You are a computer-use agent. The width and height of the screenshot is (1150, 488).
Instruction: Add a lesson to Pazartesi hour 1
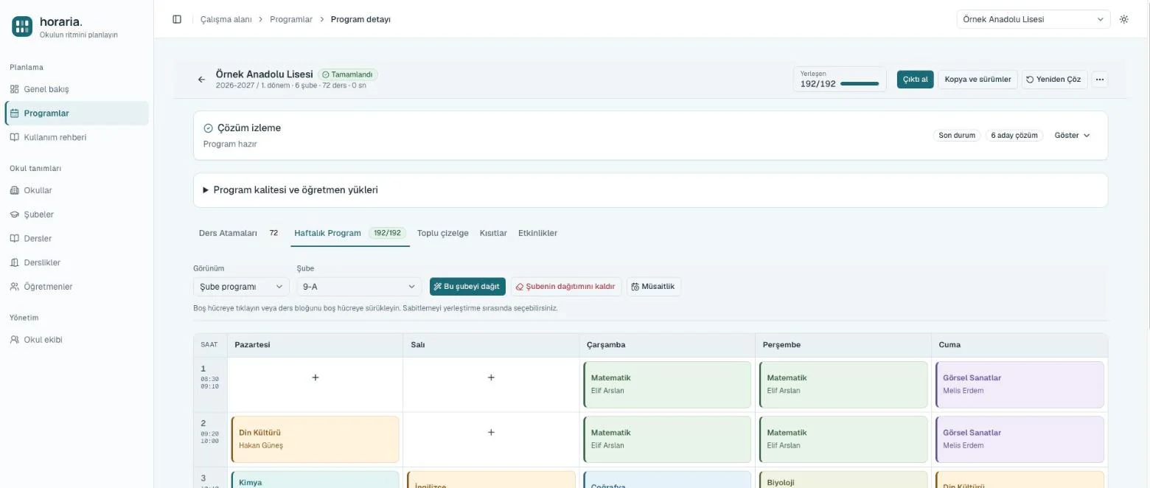click(x=315, y=377)
